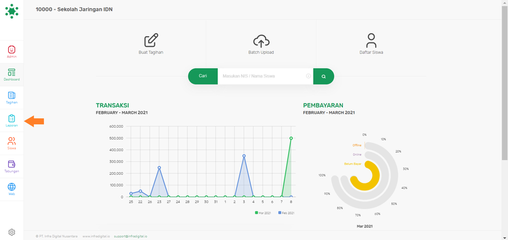Open the Laporan sidebar menu

point(11,121)
